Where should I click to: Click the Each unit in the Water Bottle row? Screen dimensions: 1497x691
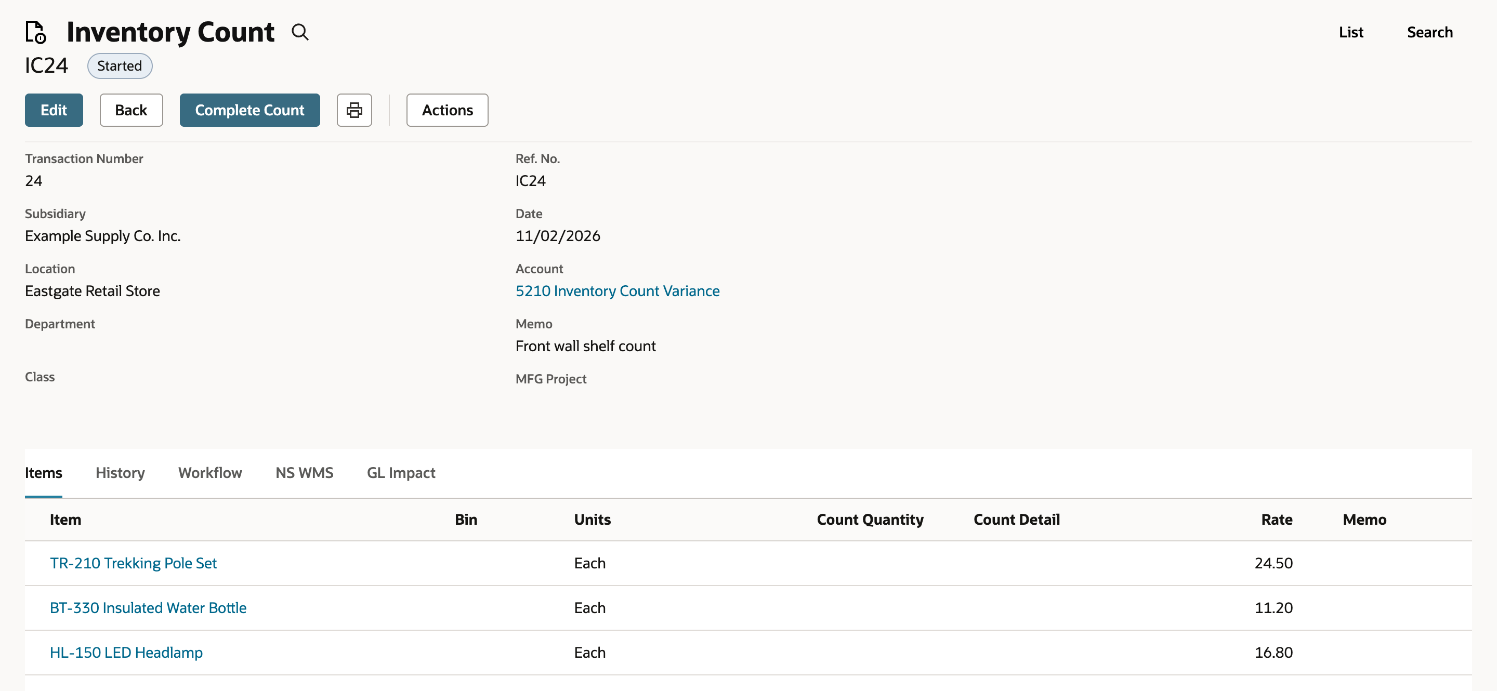[x=590, y=607]
